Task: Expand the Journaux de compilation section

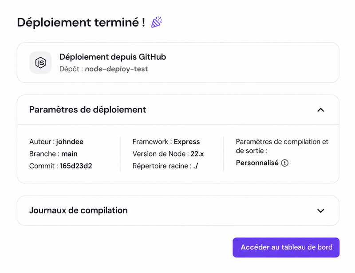Action: click(x=320, y=211)
